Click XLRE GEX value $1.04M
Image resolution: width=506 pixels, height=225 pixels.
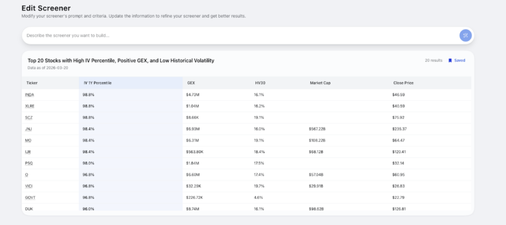click(x=193, y=106)
